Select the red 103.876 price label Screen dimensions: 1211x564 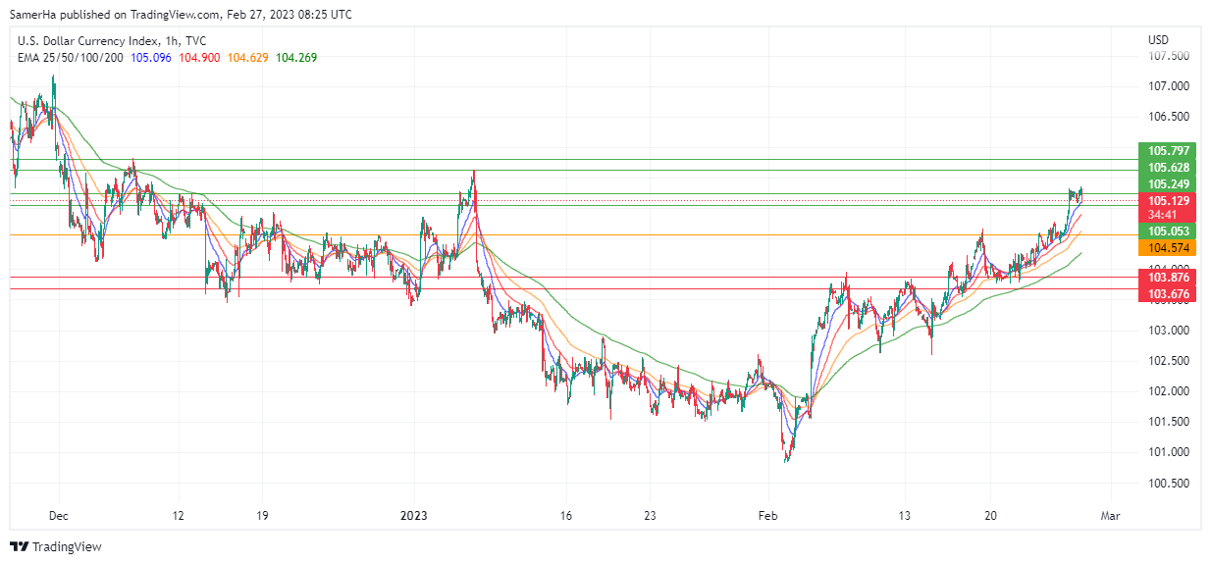[1169, 278]
